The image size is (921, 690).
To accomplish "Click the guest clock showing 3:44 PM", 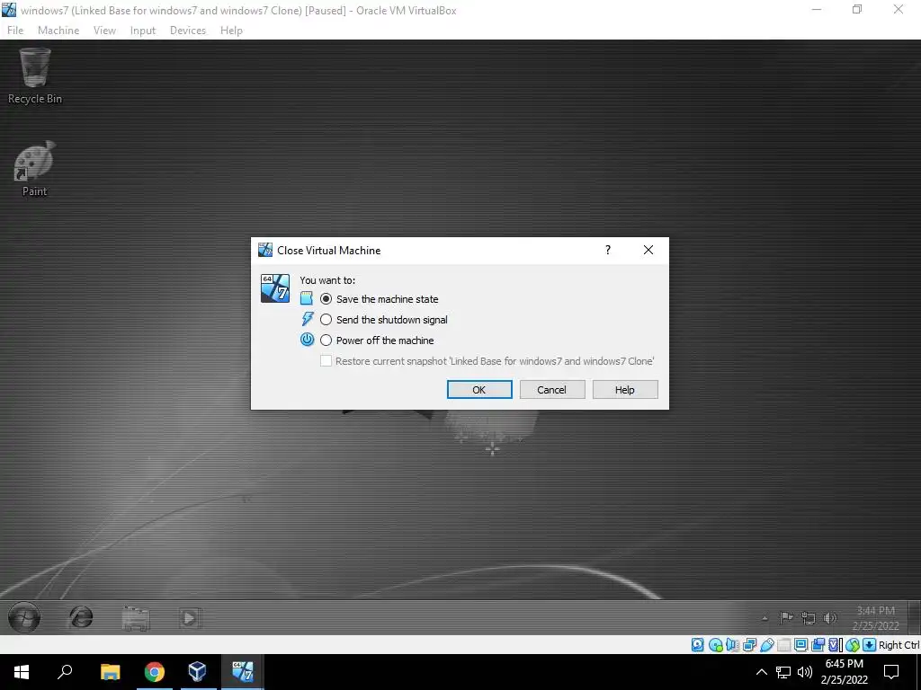I will pyautogui.click(x=875, y=618).
